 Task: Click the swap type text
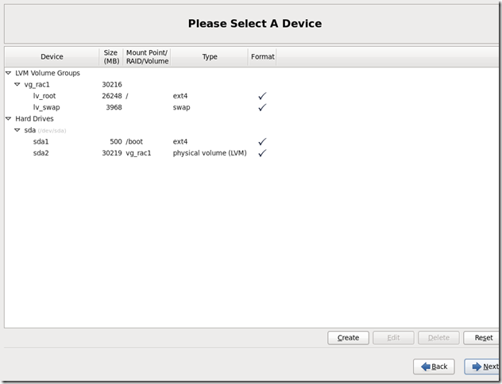click(x=182, y=107)
